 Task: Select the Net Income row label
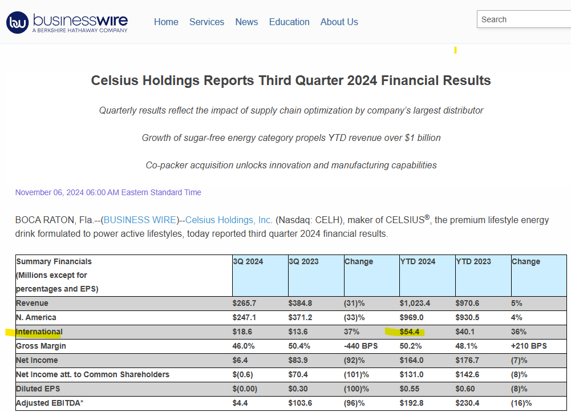pos(37,360)
